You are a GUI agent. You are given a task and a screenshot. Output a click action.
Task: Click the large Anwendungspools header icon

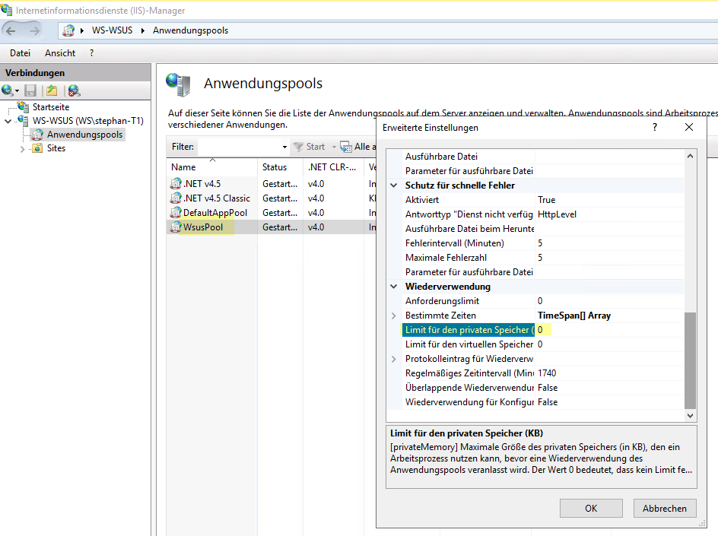178,84
